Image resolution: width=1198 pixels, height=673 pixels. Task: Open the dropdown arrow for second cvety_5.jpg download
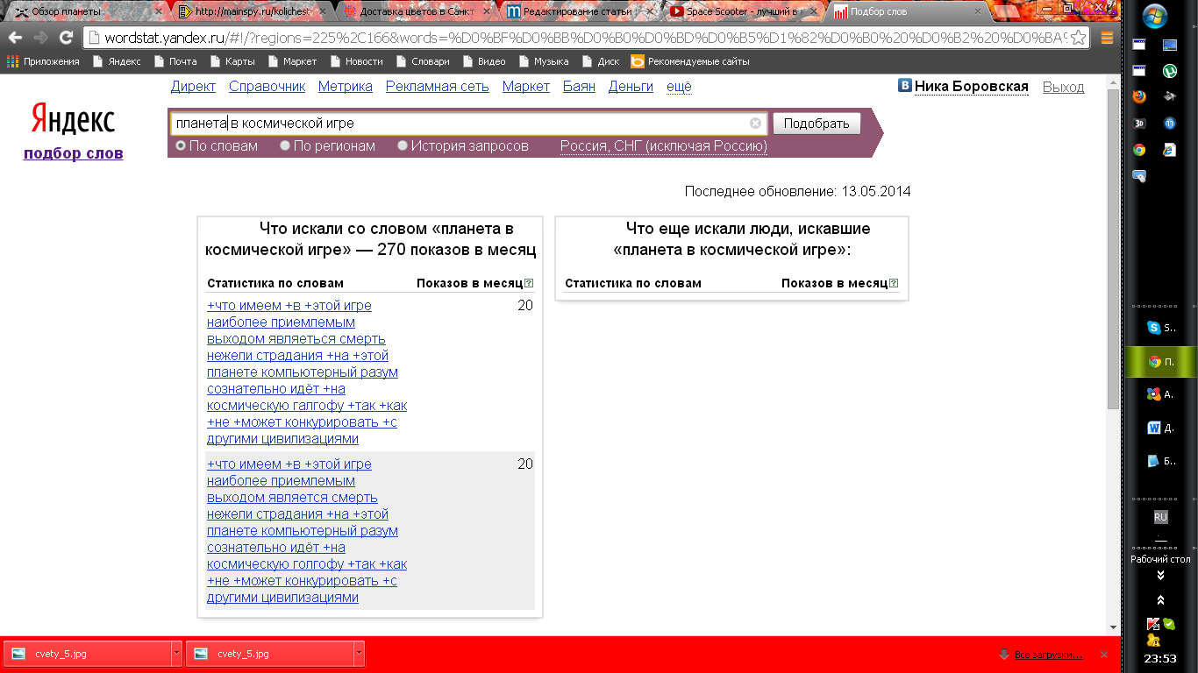pos(359,654)
